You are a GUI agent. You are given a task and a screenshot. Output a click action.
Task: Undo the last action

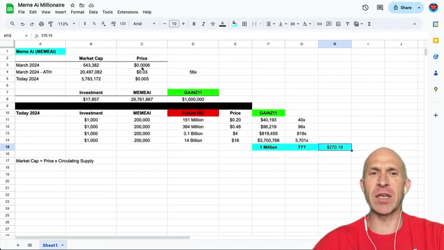pyautogui.click(x=22, y=24)
